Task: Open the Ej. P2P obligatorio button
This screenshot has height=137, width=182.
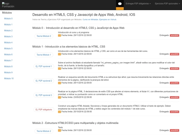Action: (44, 110)
